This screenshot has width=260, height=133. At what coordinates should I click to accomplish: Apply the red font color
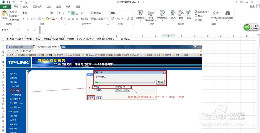53,19
